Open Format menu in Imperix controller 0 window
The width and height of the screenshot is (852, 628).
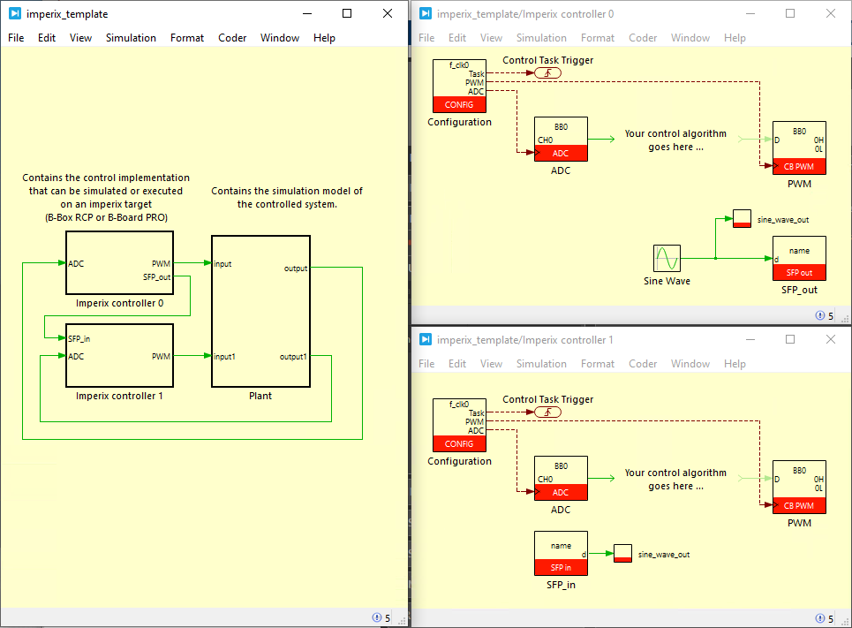click(598, 37)
